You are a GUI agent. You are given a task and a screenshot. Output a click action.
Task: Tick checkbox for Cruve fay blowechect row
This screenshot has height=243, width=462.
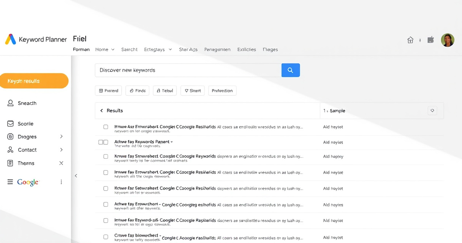(106, 237)
